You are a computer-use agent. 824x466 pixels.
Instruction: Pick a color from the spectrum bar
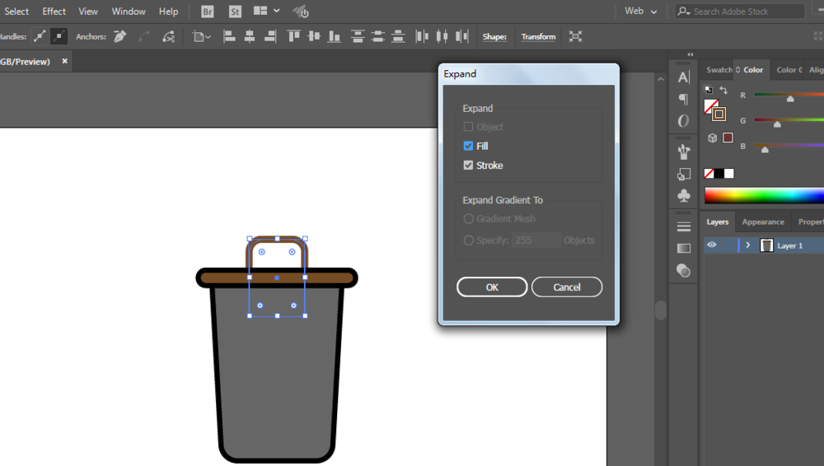pyautogui.click(x=763, y=195)
